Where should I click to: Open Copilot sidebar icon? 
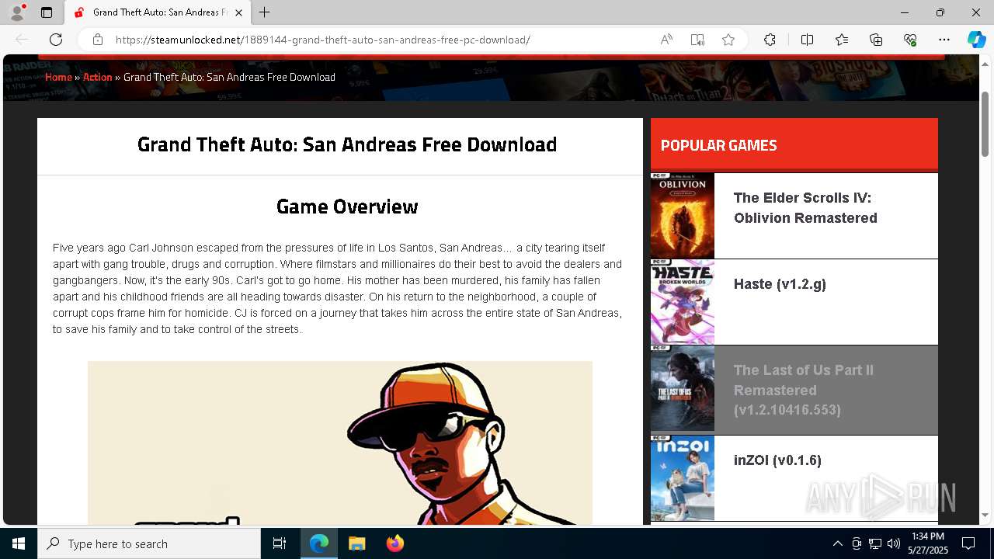pos(976,40)
